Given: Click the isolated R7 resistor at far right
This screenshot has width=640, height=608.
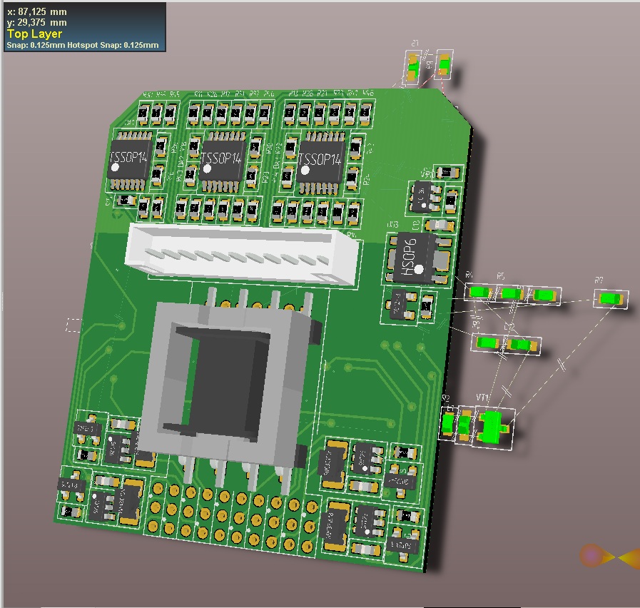Looking at the screenshot, I should coord(611,299).
